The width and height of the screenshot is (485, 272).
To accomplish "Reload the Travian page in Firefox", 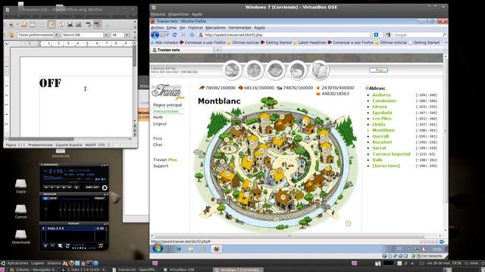I will 174,35.
